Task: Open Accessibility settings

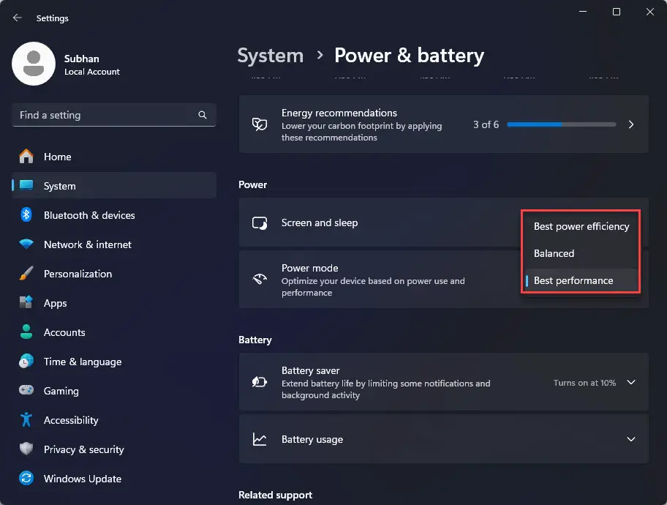Action: [x=70, y=420]
